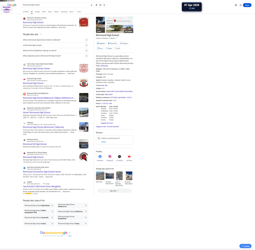This screenshot has height=250, width=255.
Task: Click the Google logo in the header
Action: (12, 5)
